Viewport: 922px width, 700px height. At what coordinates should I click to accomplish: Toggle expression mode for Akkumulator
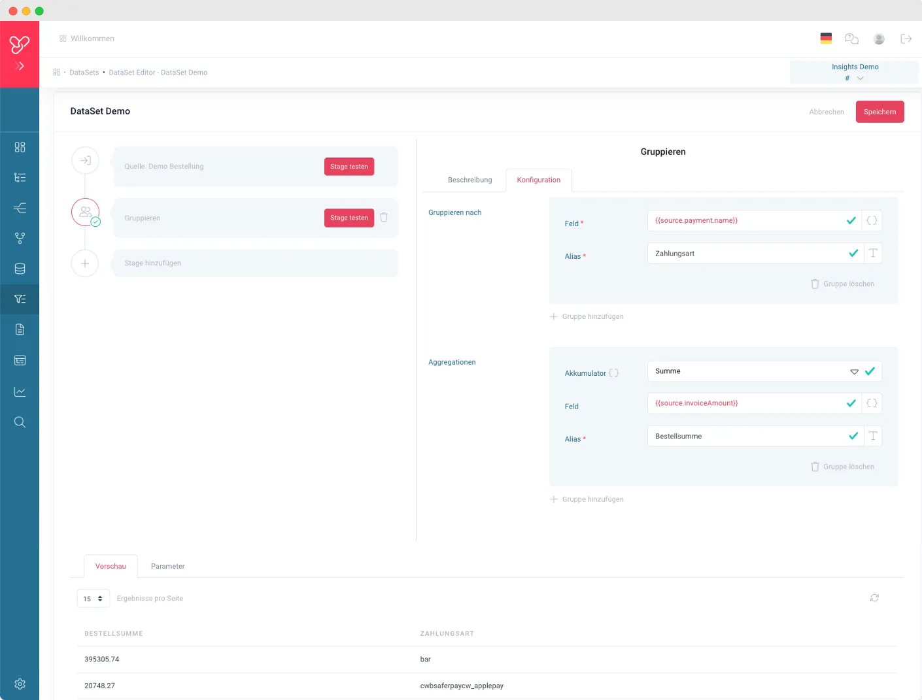[613, 373]
